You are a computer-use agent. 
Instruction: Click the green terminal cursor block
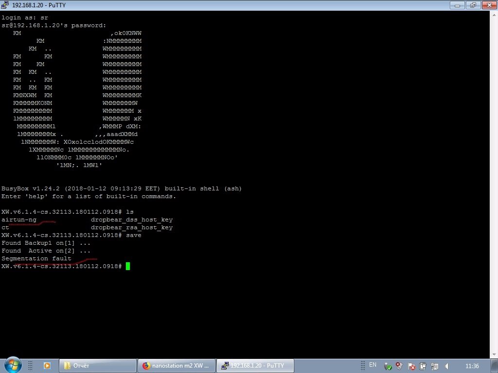[128, 266]
